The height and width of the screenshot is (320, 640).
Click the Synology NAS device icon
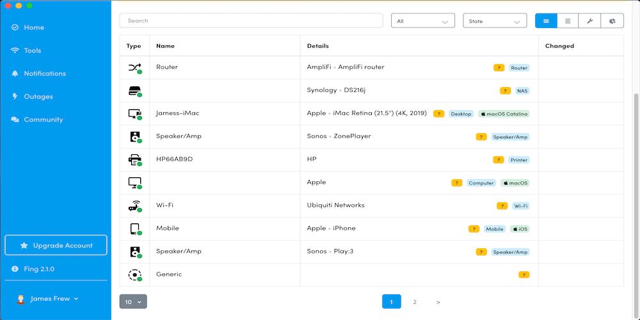134,90
